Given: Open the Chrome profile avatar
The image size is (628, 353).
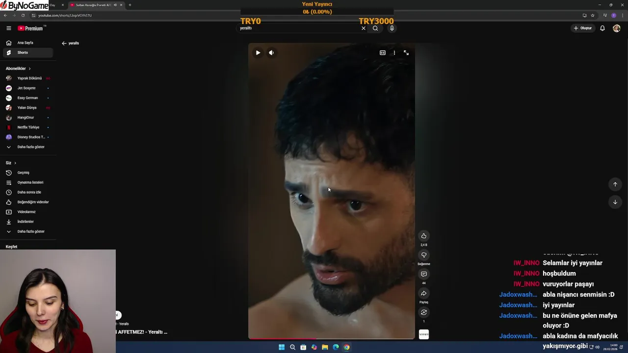Looking at the screenshot, I should point(614,15).
